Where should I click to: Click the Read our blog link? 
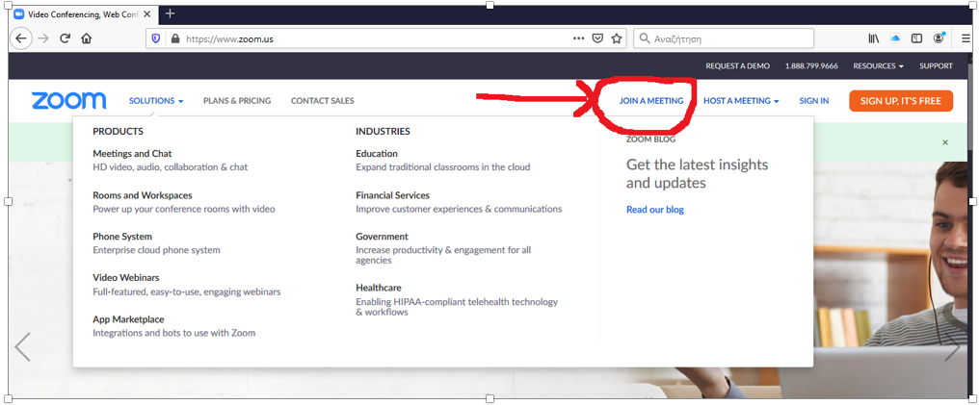654,210
